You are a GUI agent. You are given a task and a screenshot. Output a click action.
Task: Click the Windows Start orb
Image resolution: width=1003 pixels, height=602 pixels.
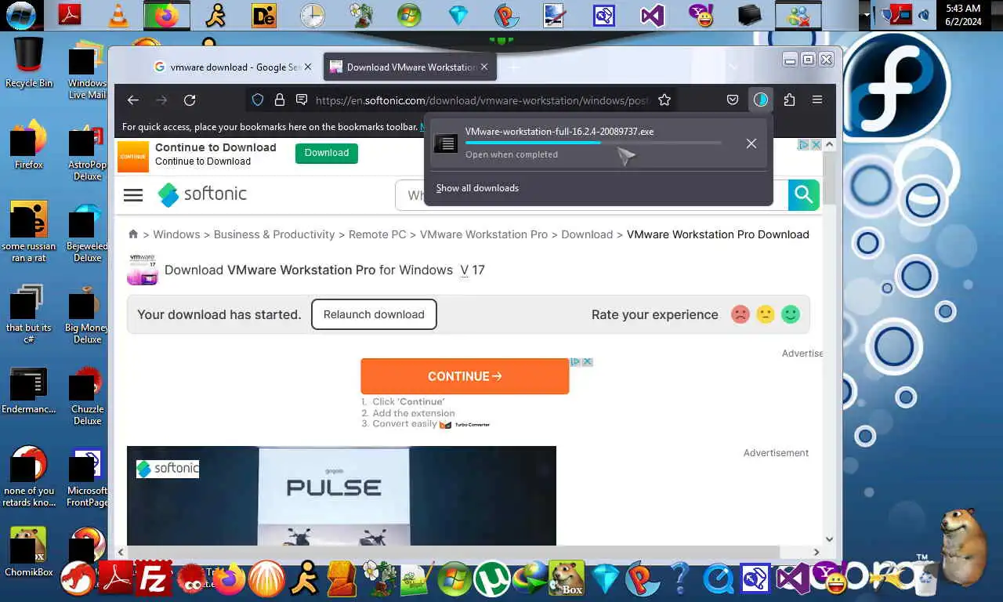point(21,14)
